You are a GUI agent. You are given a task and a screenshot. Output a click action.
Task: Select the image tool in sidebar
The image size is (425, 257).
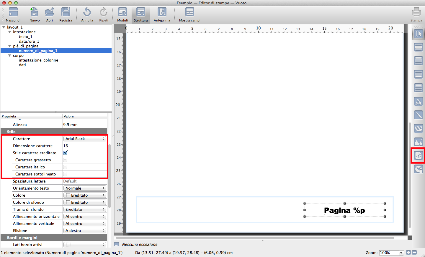[418, 142]
